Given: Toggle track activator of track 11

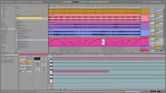Looking at the screenshot, I should (x=157, y=30).
